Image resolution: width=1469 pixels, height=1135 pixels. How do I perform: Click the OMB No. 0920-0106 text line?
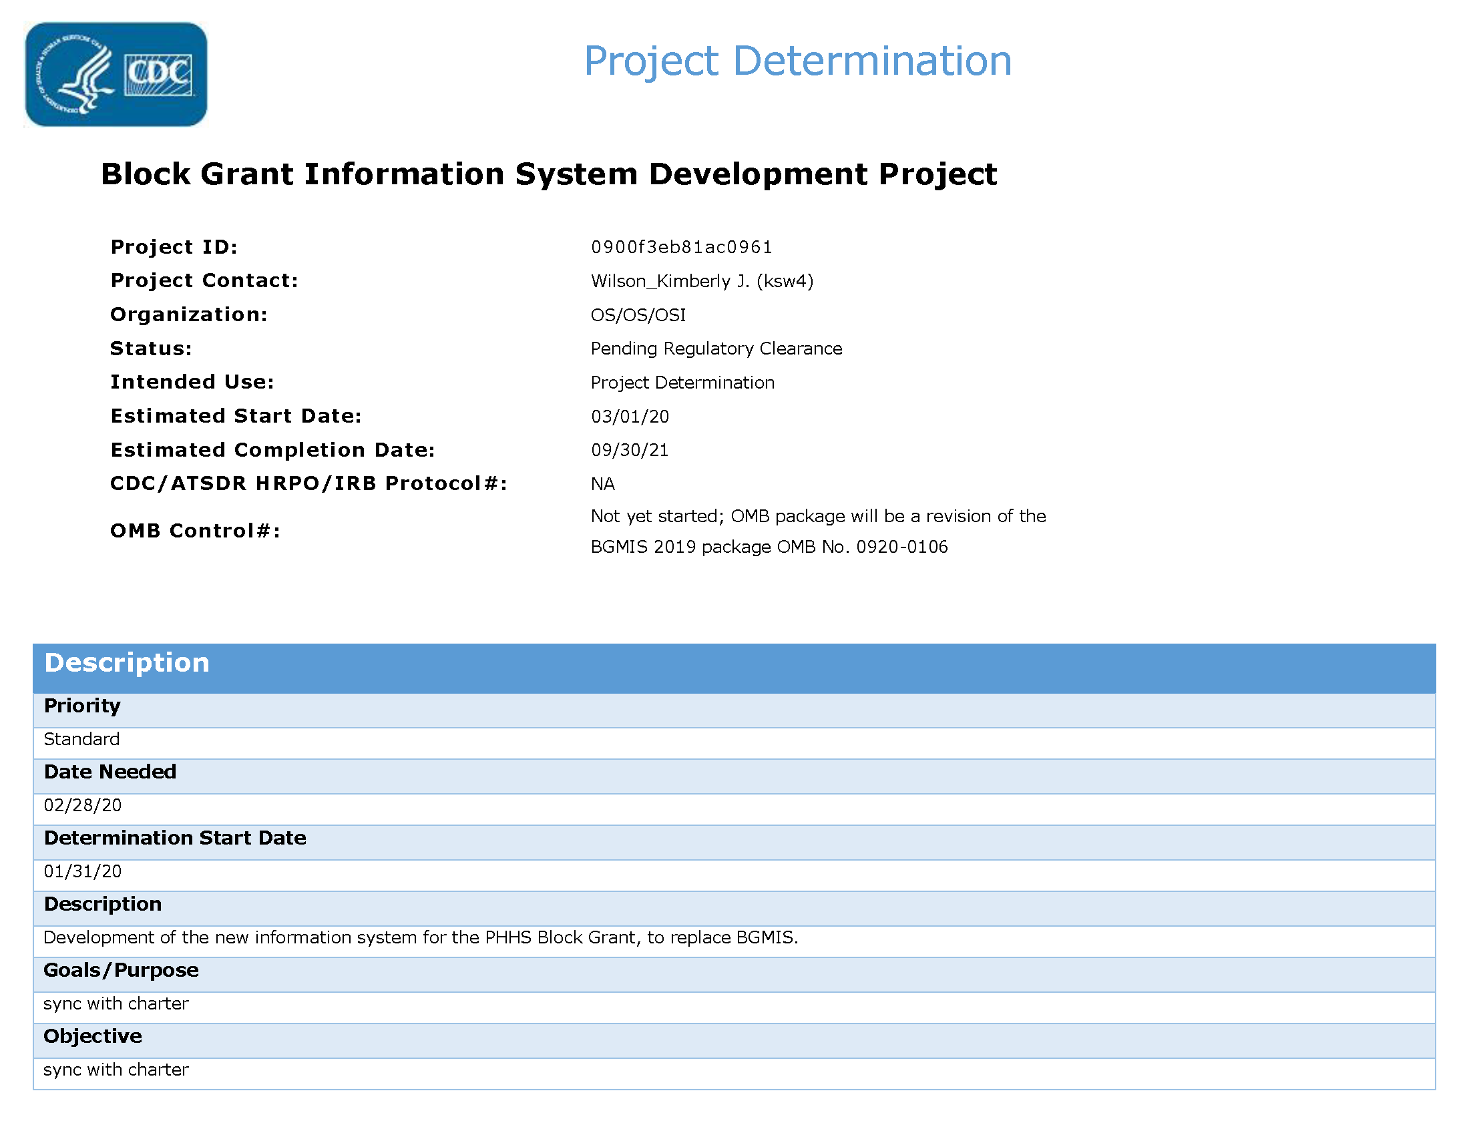pyautogui.click(x=769, y=547)
